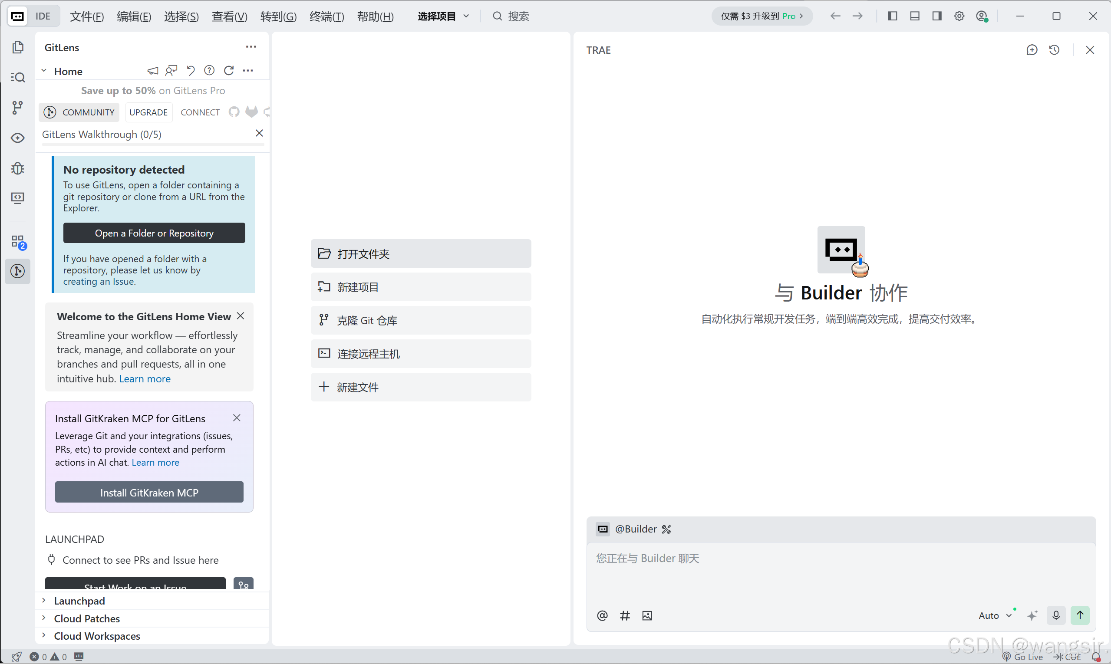Viewport: 1111px width, 664px height.
Task: Toggle the bottom panel layout icon
Action: pos(914,16)
